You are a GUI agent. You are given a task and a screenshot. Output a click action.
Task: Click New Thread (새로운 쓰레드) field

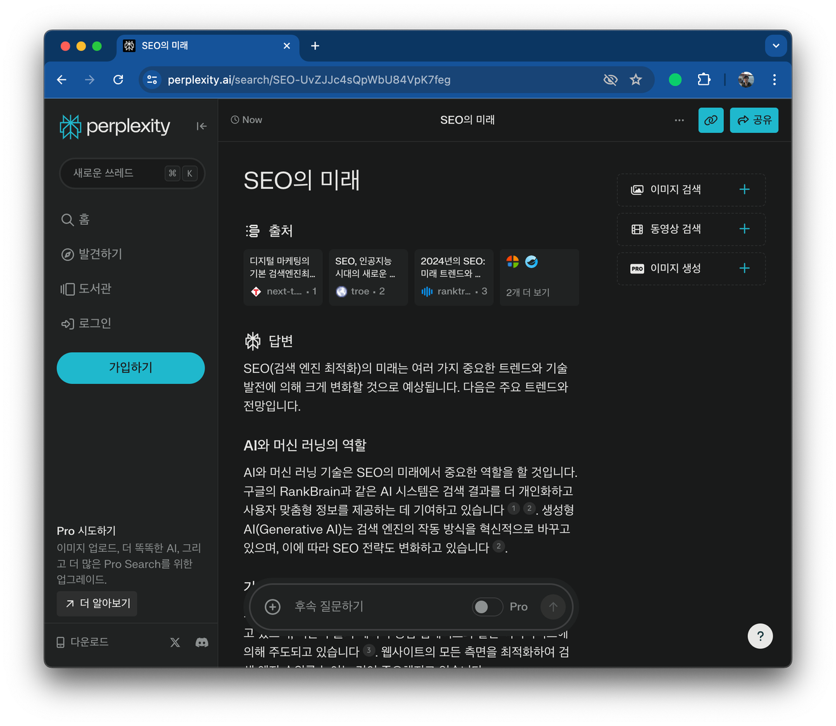tap(132, 173)
